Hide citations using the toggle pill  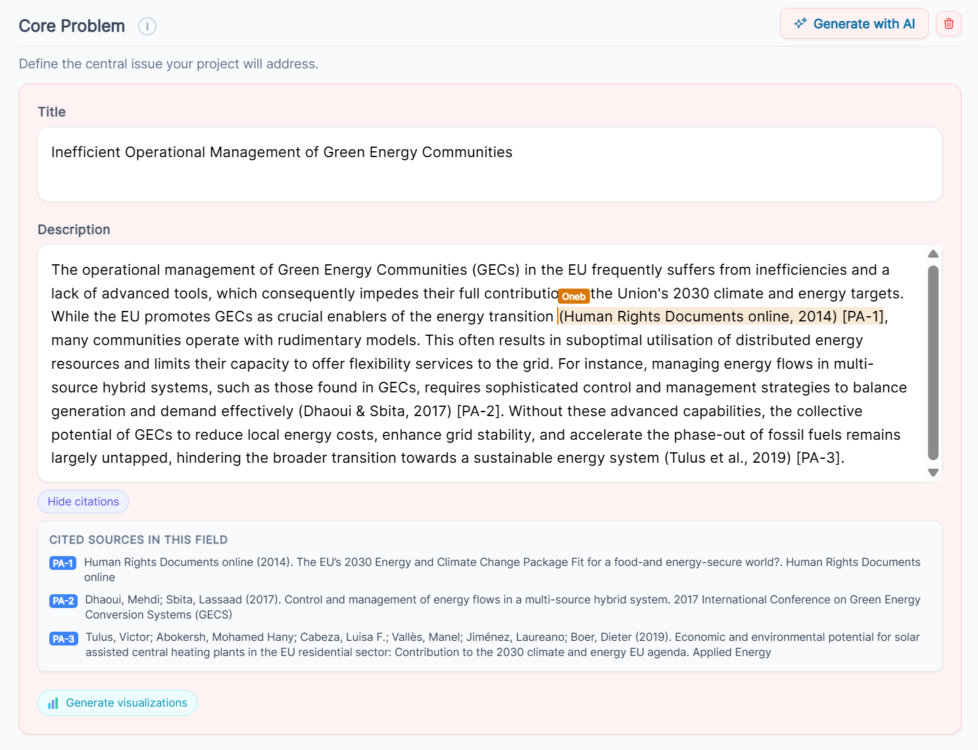pos(83,502)
